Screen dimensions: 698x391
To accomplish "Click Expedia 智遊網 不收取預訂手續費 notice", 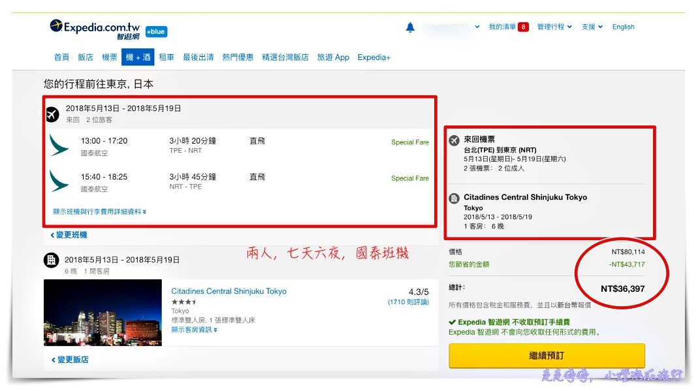I will pos(509,322).
